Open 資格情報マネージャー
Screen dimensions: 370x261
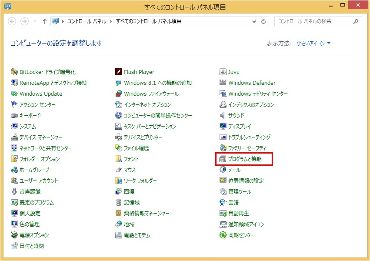142,213
